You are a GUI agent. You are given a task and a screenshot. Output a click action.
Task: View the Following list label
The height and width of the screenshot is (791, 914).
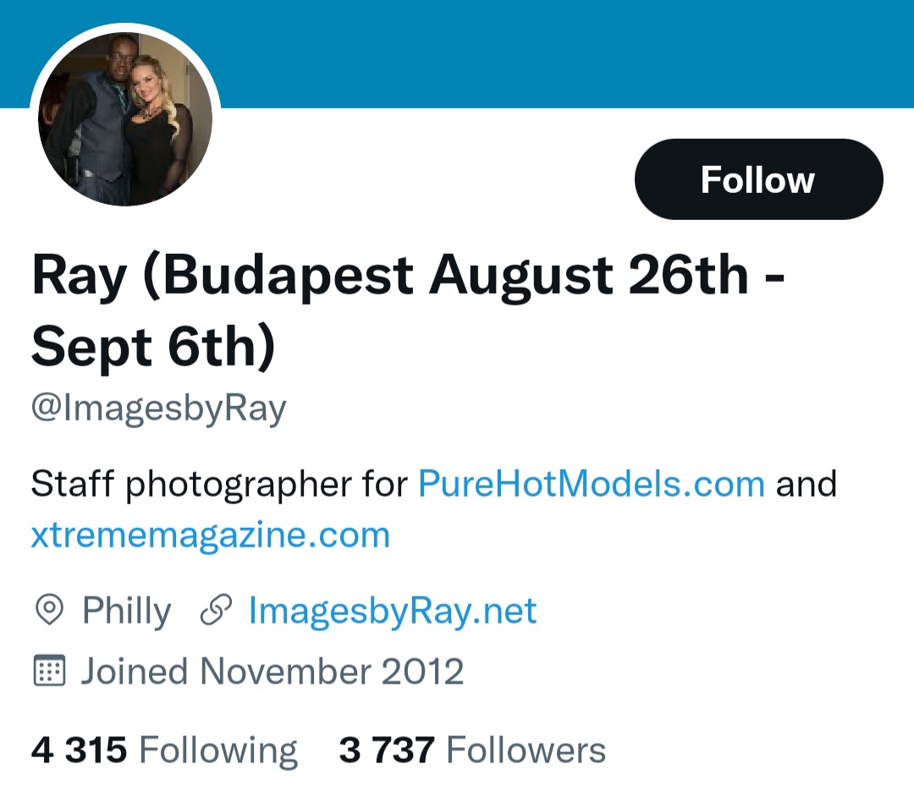point(217,750)
